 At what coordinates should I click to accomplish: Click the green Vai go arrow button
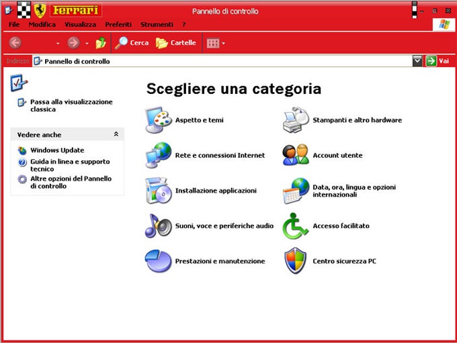431,61
